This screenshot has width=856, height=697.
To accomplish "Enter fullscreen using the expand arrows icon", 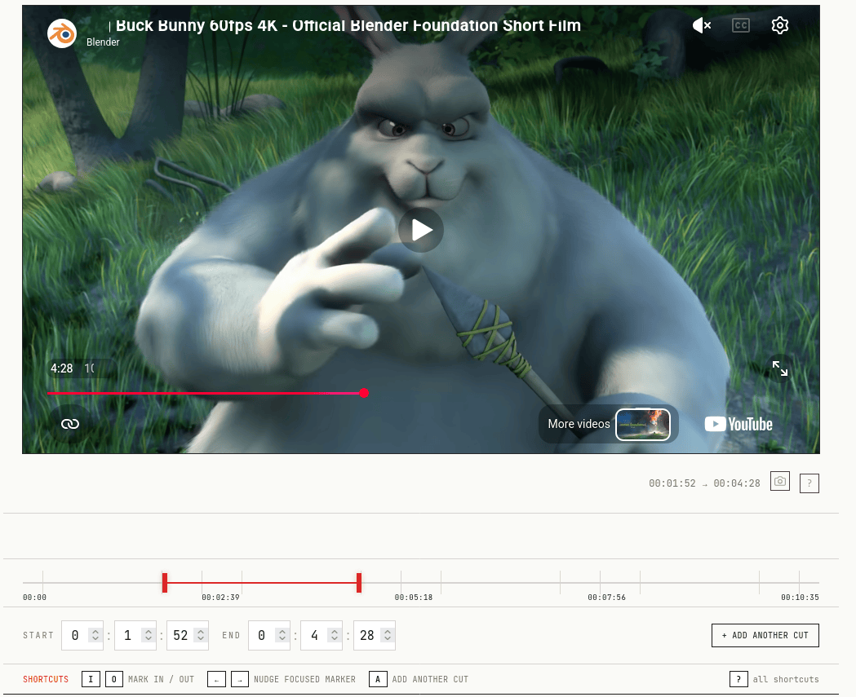I will coord(780,368).
